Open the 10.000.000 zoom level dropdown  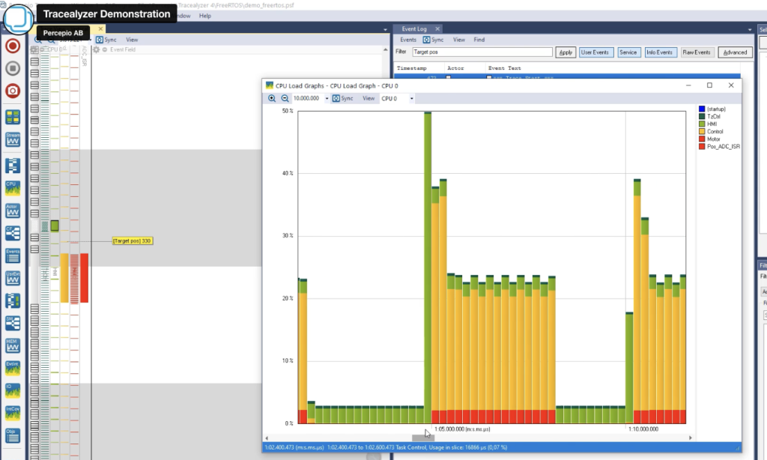(x=327, y=98)
